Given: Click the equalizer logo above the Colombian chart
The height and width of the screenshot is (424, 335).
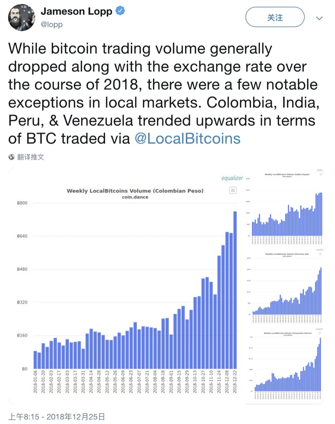Looking at the screenshot, I should click(232, 178).
